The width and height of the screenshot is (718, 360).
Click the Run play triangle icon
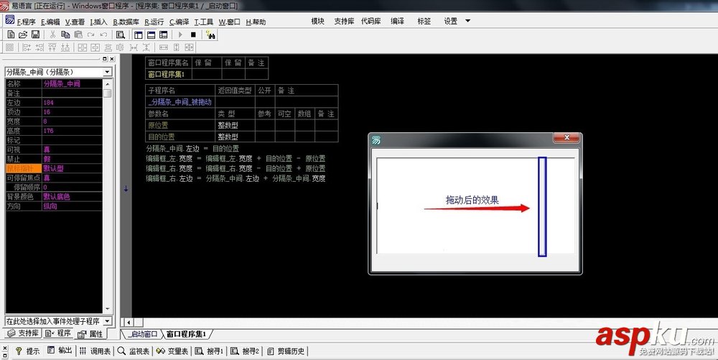point(180,34)
